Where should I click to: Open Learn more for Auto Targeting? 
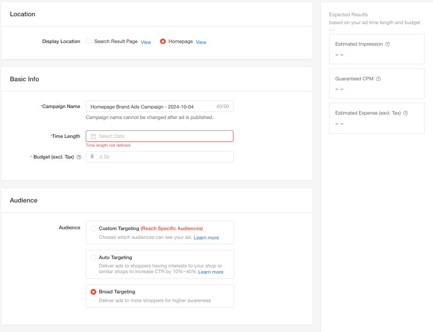211,272
